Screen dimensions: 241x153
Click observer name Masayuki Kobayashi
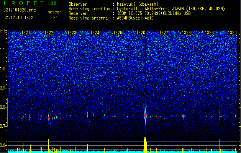point(138,4)
